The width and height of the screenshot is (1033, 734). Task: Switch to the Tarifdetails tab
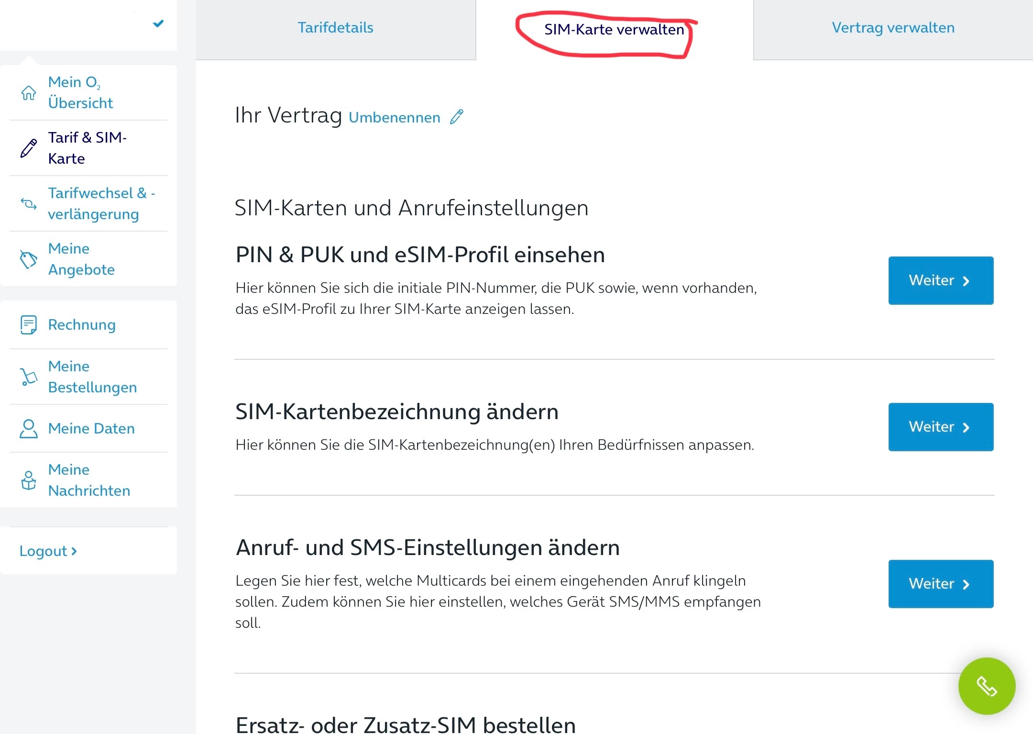336,28
